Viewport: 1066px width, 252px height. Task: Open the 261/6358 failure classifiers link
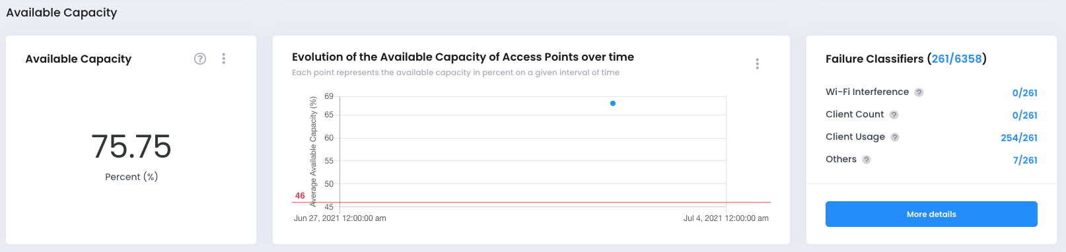(956, 59)
